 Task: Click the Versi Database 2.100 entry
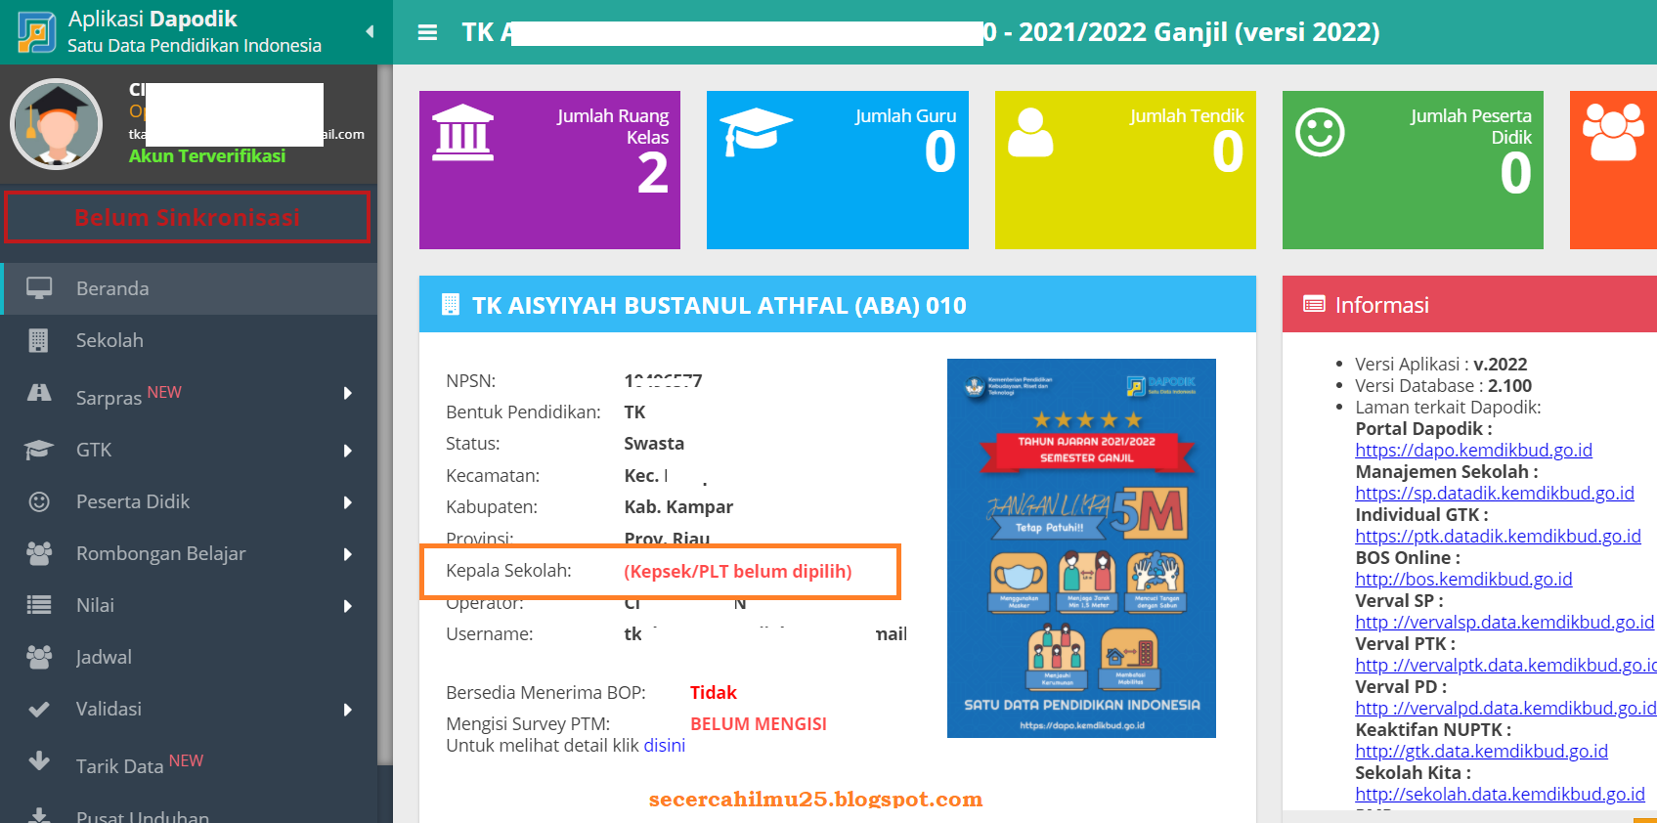(x=1443, y=385)
